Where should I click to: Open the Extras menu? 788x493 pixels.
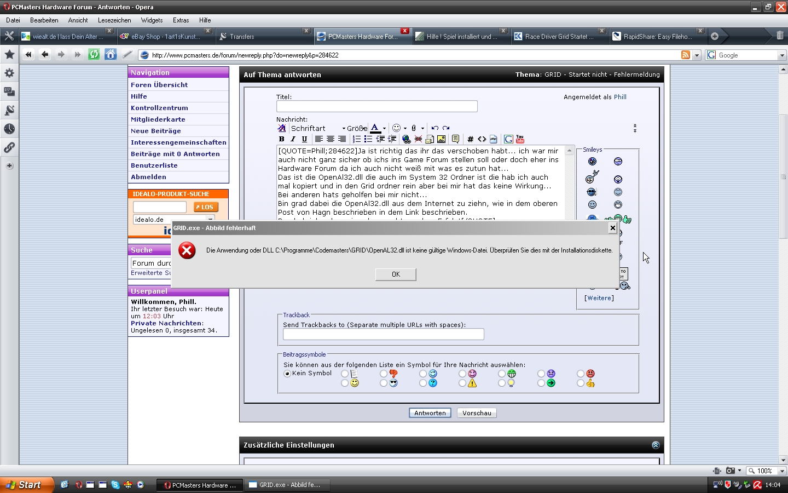click(181, 20)
